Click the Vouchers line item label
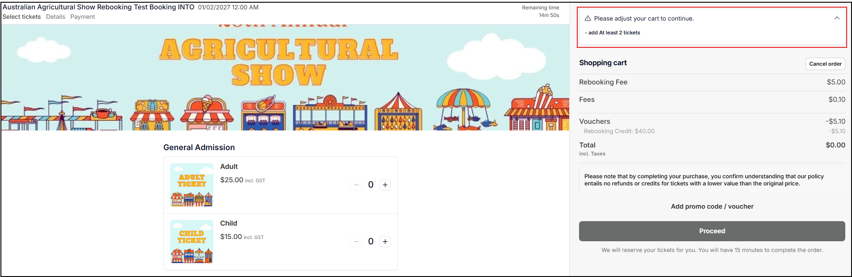The height and width of the screenshot is (277, 852). click(x=594, y=122)
